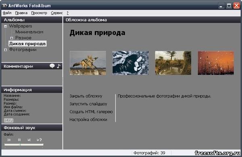Click the music note sound comment icon
242x157 pixels.
click(x=58, y=66)
